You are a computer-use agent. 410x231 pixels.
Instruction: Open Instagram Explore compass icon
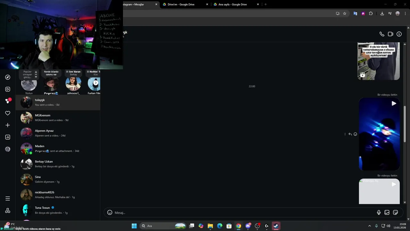click(x=8, y=77)
